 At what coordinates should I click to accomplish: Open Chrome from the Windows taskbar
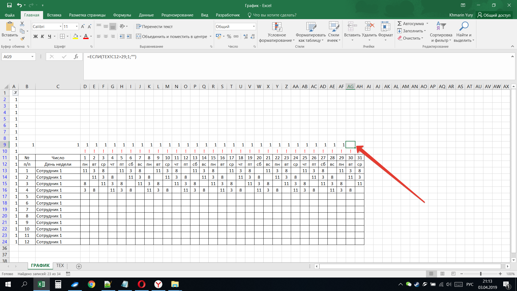tap(91, 284)
